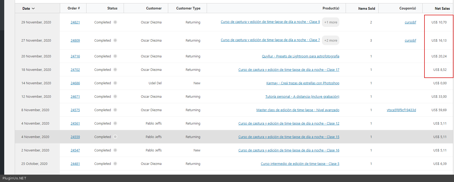Click the status dot for order 24821
Image resolution: width=454 pixels, height=182 pixels.
(115, 22)
